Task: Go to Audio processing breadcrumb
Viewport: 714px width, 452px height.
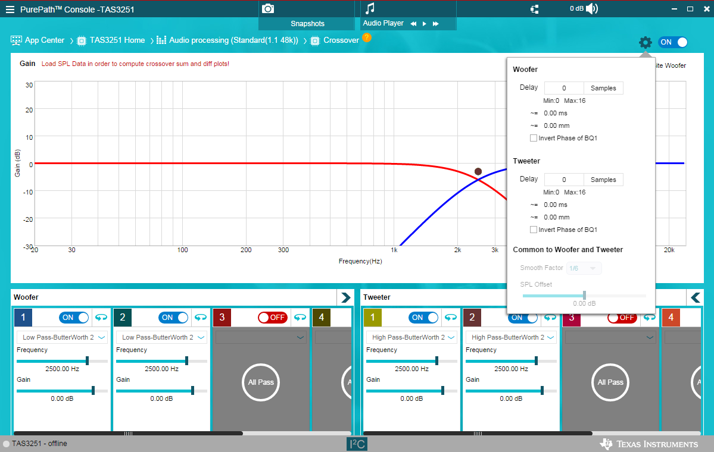Action: pyautogui.click(x=233, y=40)
